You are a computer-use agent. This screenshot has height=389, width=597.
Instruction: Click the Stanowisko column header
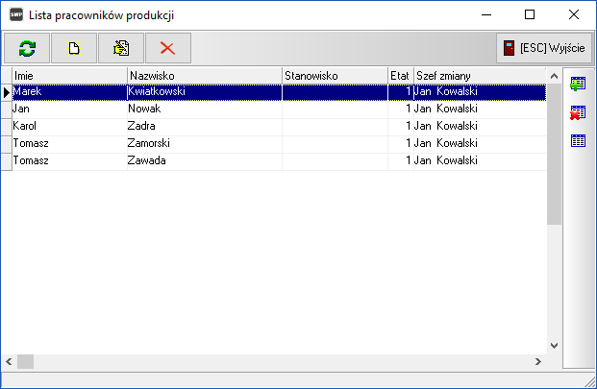tap(335, 75)
